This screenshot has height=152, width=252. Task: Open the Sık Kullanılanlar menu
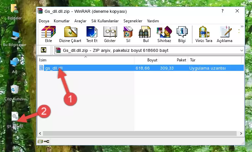click(105, 21)
